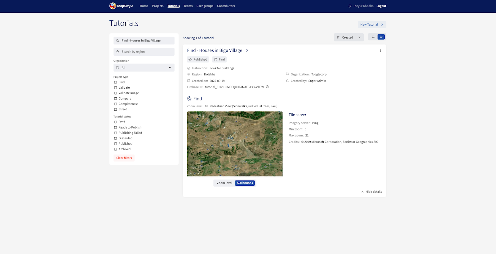Viewport: 496px width, 254px height.
Task: Tick the Draft status checkbox
Action: 115,122
